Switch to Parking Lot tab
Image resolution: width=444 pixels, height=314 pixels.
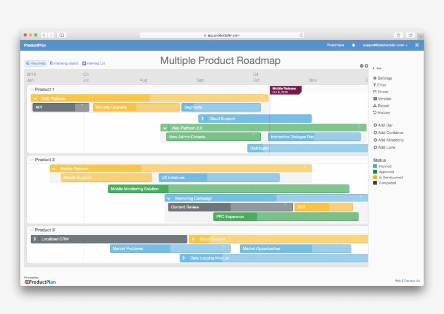(94, 63)
